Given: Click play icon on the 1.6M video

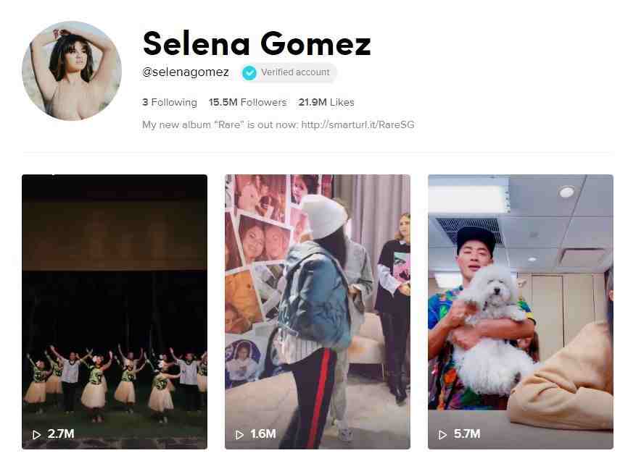Looking at the screenshot, I should pos(239,435).
